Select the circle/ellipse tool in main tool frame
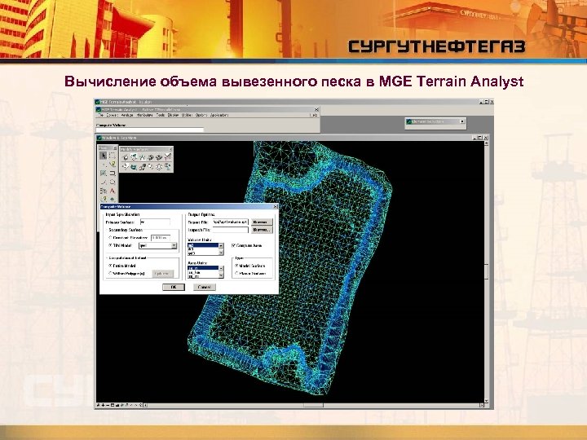Image resolution: width=587 pixels, height=440 pixels. point(113,183)
